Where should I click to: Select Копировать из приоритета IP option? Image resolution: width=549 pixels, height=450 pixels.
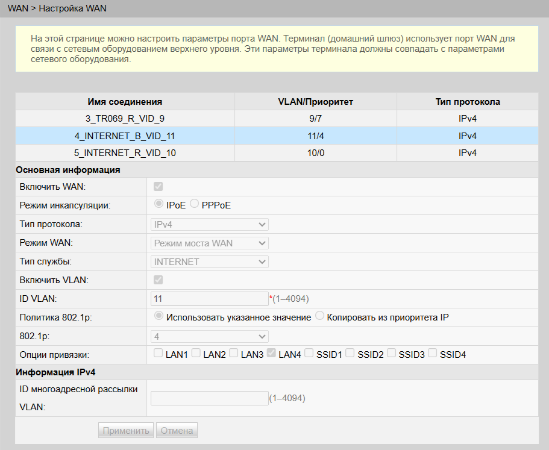[x=319, y=316]
